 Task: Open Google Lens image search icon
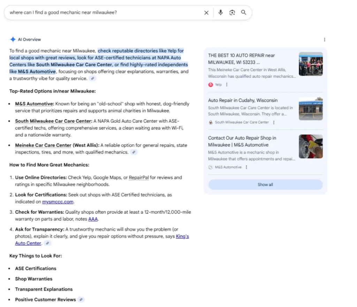[232, 13]
